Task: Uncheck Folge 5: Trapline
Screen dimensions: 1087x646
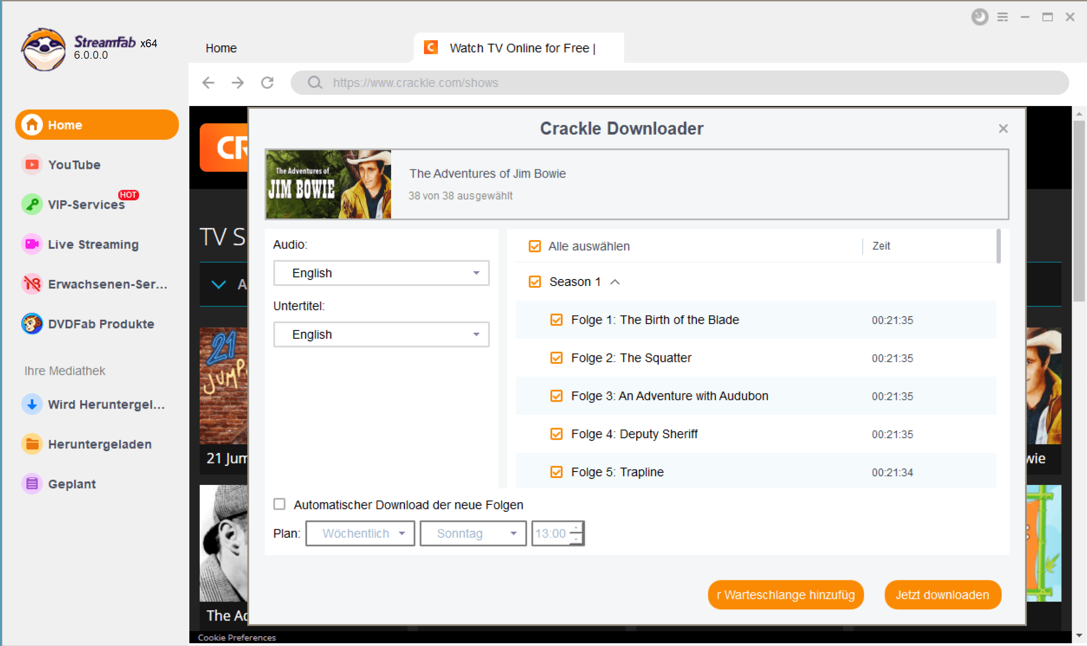Action: click(x=556, y=472)
